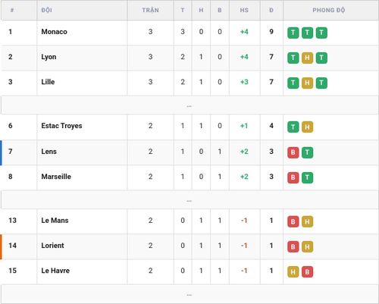The width and height of the screenshot is (379, 304).
Task: Expand hidden rows between Marseille and Le Mans
Action: point(189,200)
